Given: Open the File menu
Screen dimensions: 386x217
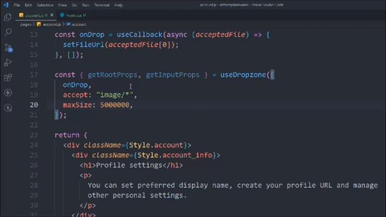Looking at the screenshot, I should (17, 5).
